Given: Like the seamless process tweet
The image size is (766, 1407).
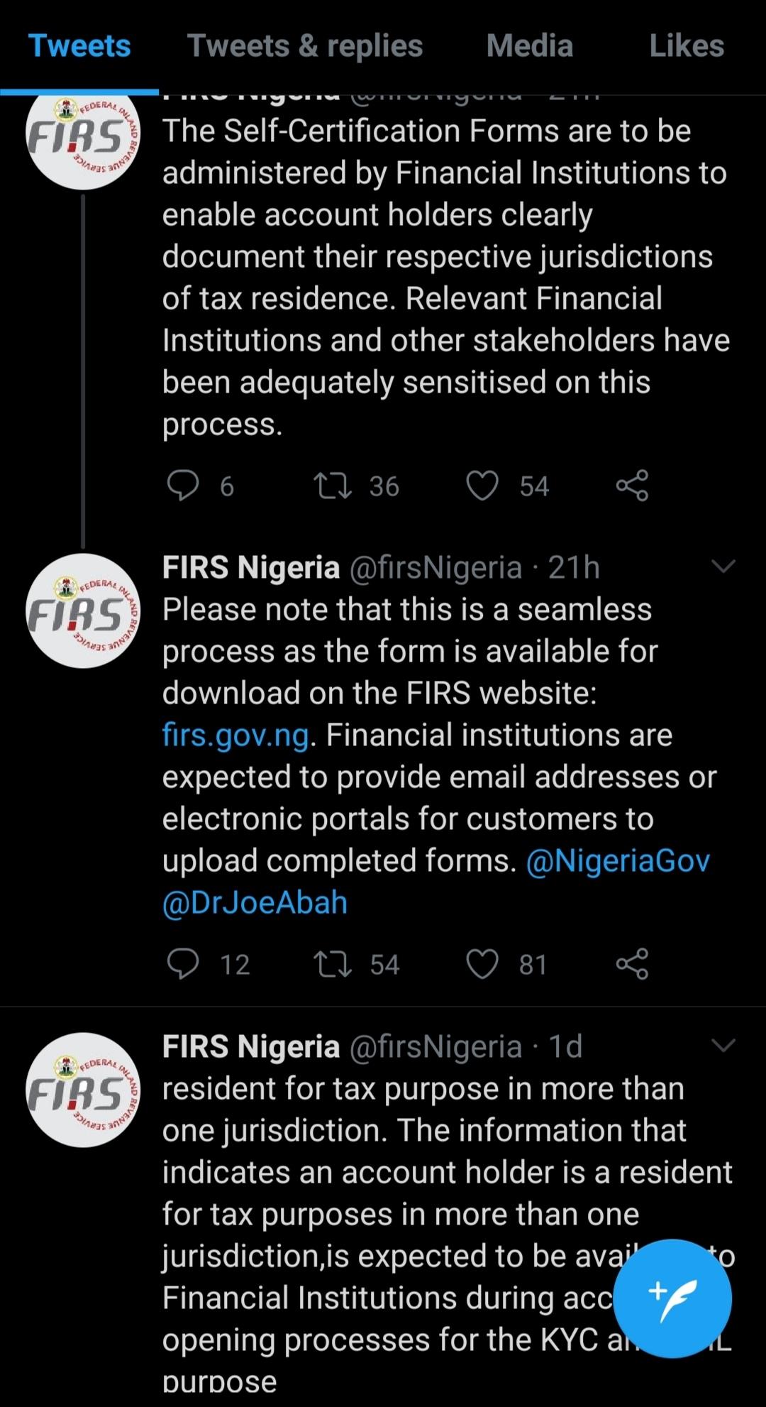Looking at the screenshot, I should (x=482, y=964).
